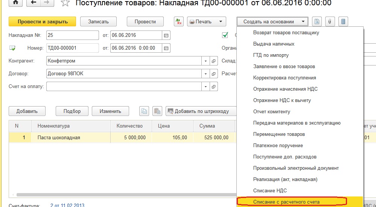Click the Номенклатура column header
The height and width of the screenshot is (207, 376).
71,126
